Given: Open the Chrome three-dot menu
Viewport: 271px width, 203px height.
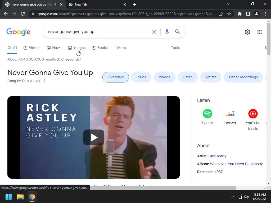Looking at the screenshot, I should point(265,14).
